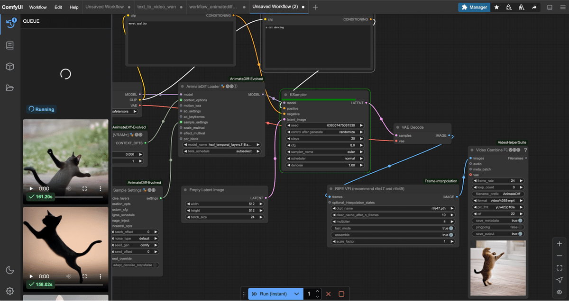This screenshot has width=569, height=301.
Task: Open the Edit menu
Action: click(58, 7)
